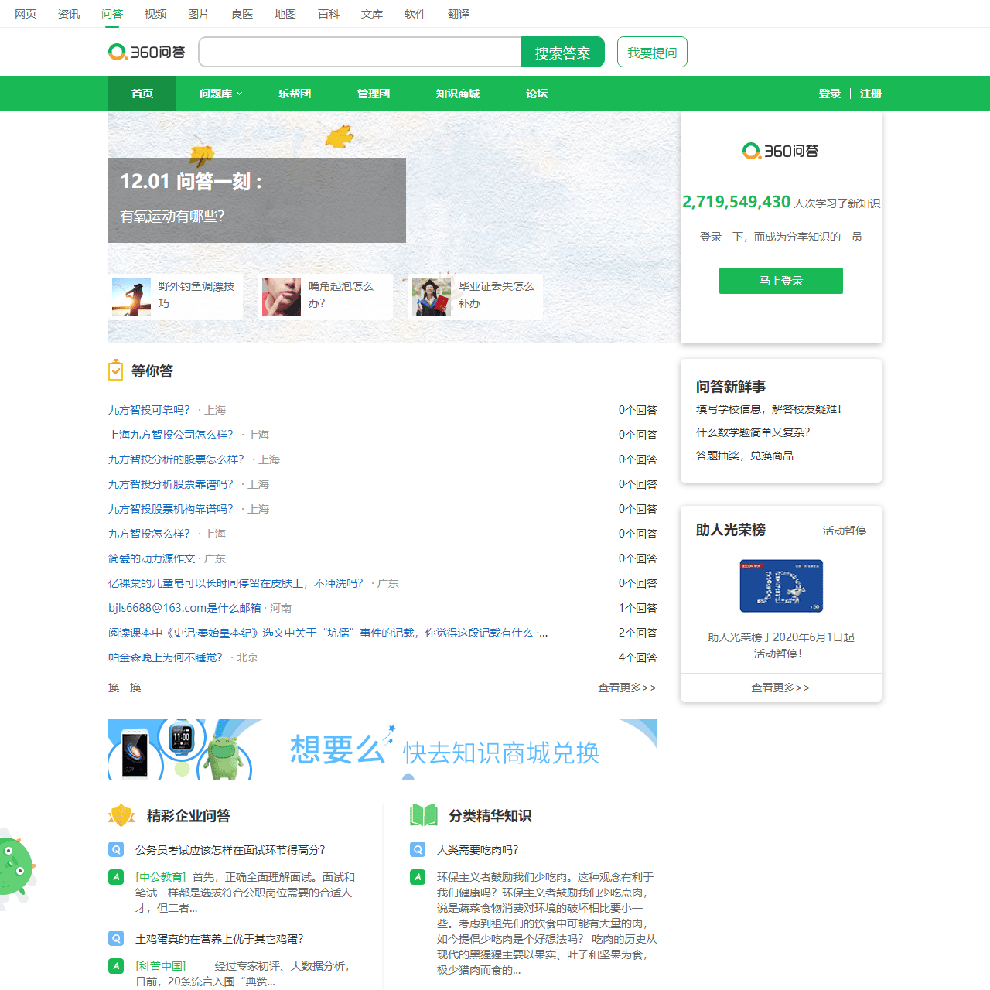Click the blue Q icon before 人类需要吃肉吗

pos(418,849)
